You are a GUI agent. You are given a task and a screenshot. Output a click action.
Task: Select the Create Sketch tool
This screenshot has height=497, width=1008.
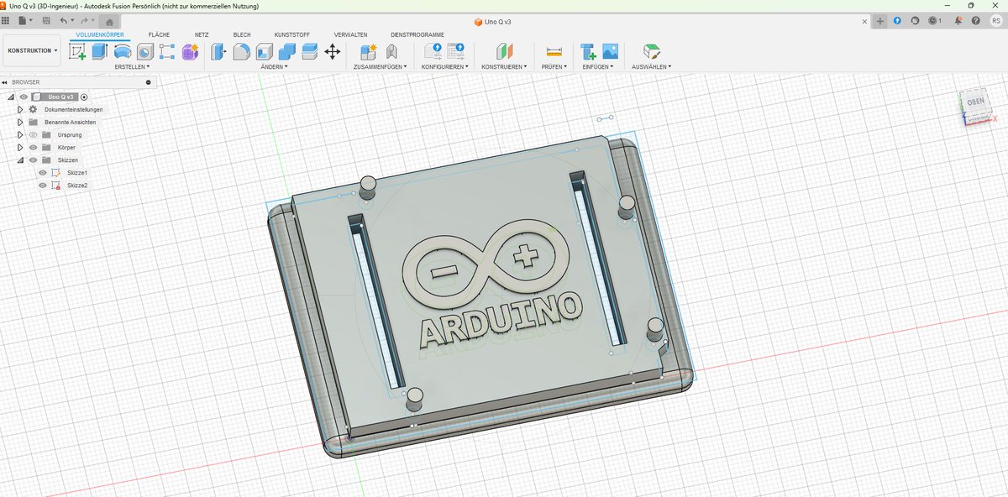77,51
